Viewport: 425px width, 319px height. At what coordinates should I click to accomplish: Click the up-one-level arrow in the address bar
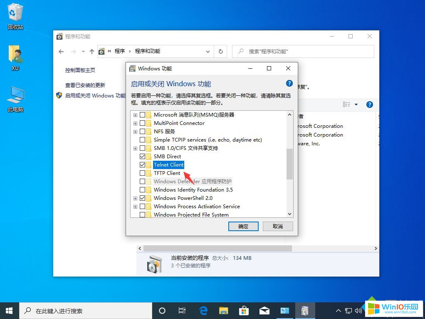[x=91, y=51]
